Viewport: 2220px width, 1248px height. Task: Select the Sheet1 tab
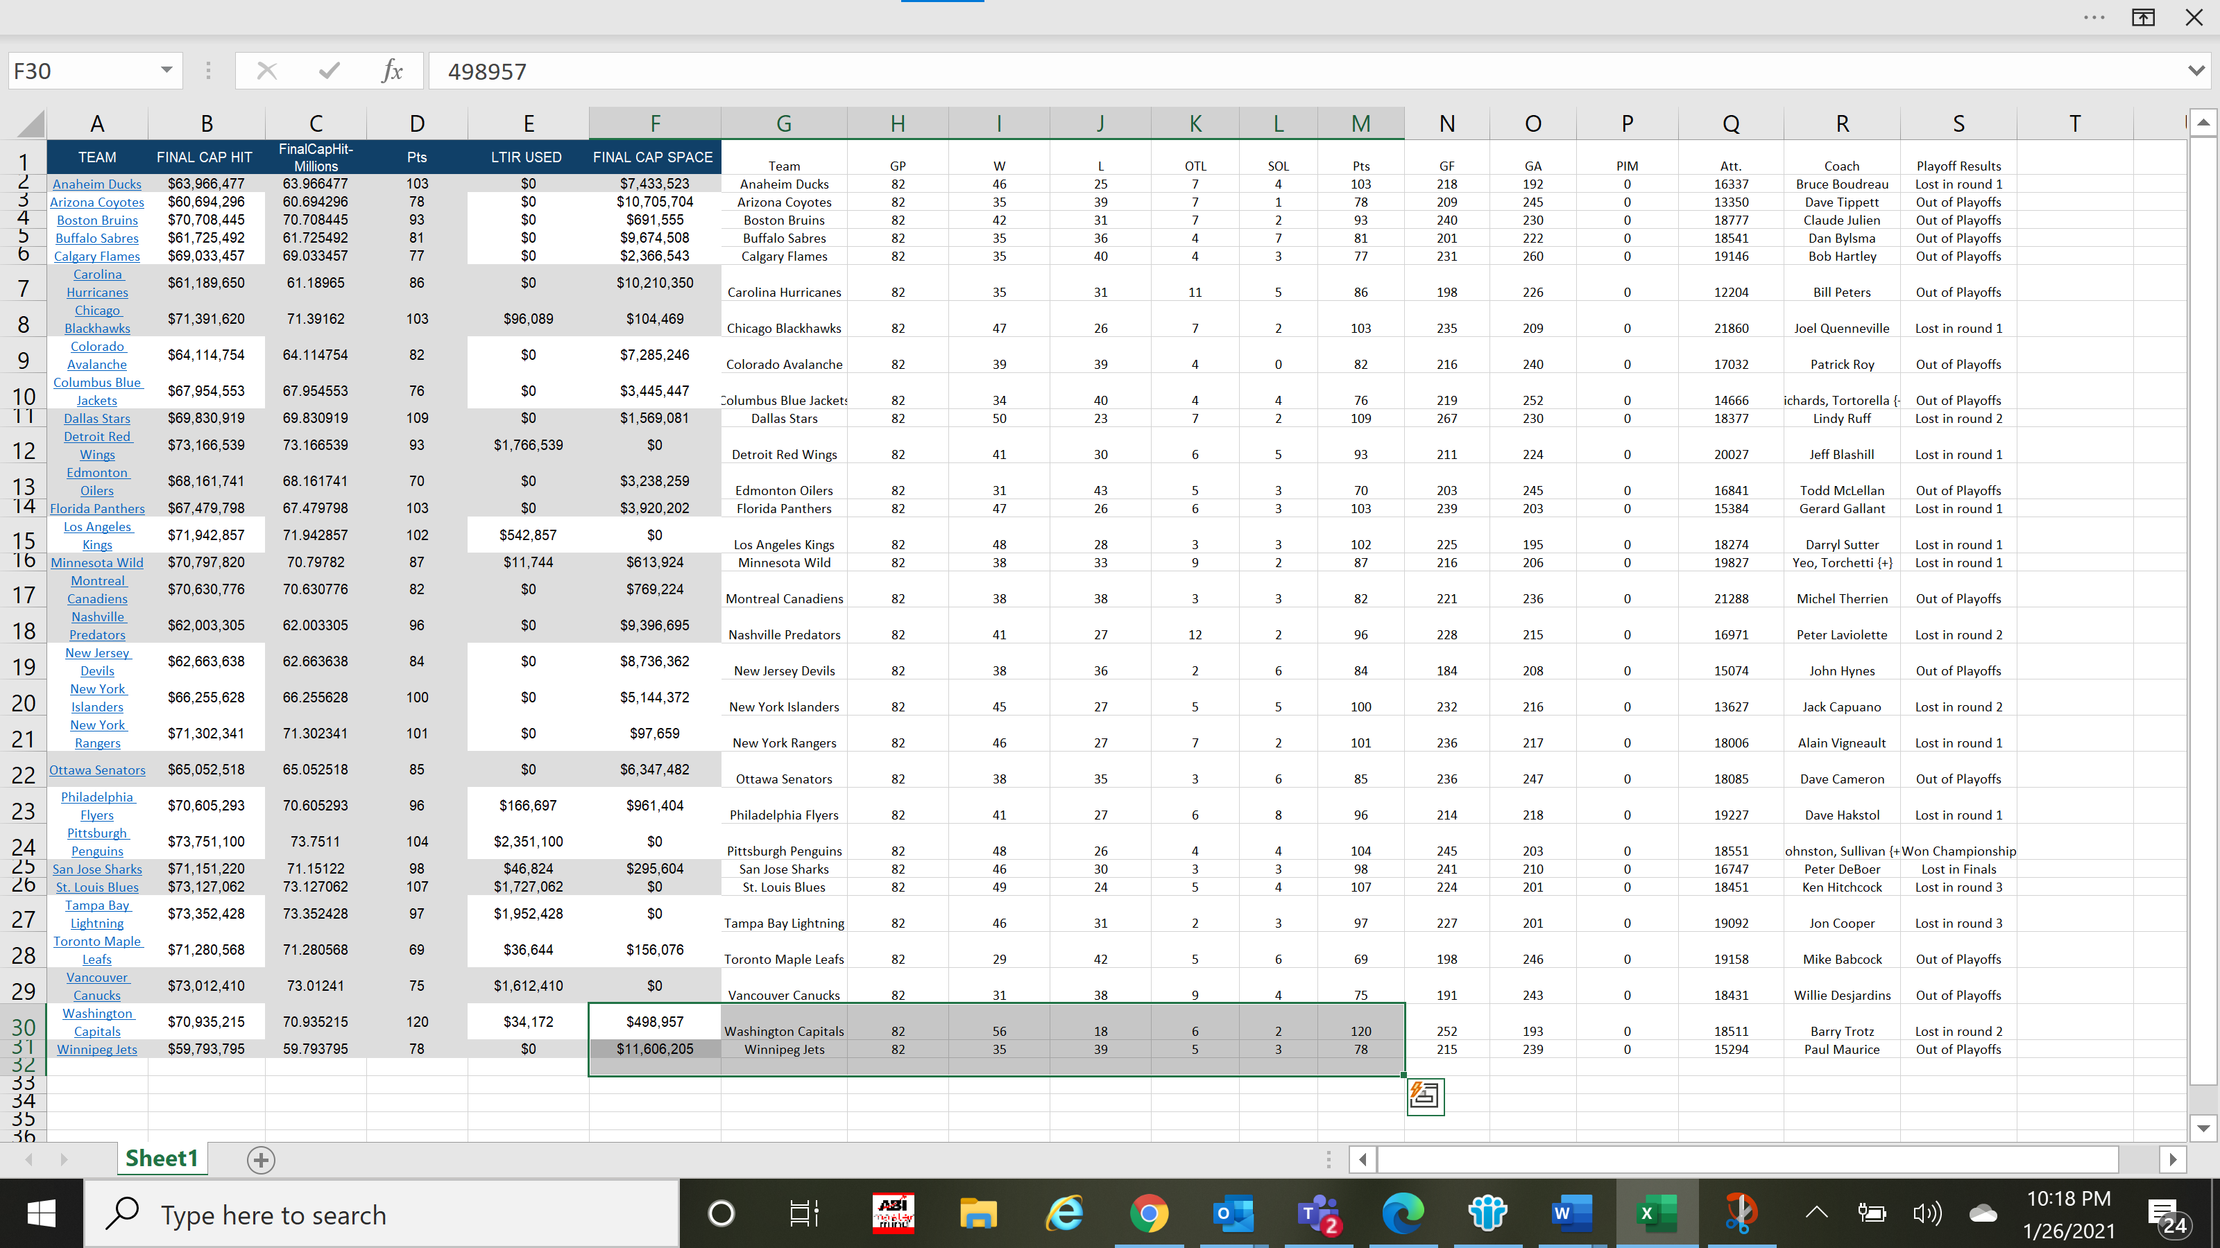click(161, 1159)
